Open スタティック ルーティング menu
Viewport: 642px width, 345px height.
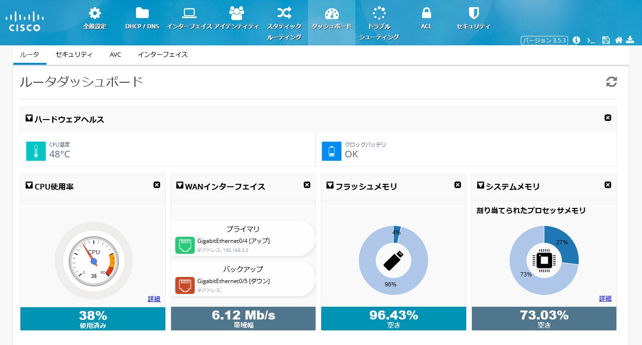point(284,24)
